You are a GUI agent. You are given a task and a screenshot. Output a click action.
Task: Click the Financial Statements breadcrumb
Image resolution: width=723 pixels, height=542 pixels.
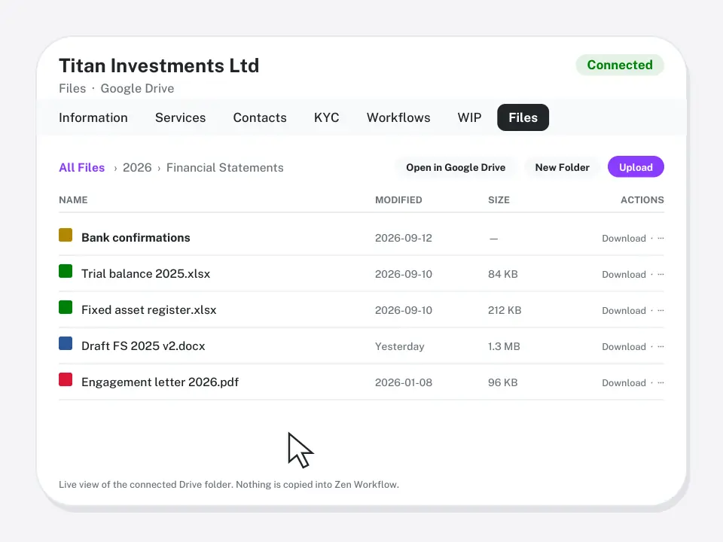[x=225, y=167]
